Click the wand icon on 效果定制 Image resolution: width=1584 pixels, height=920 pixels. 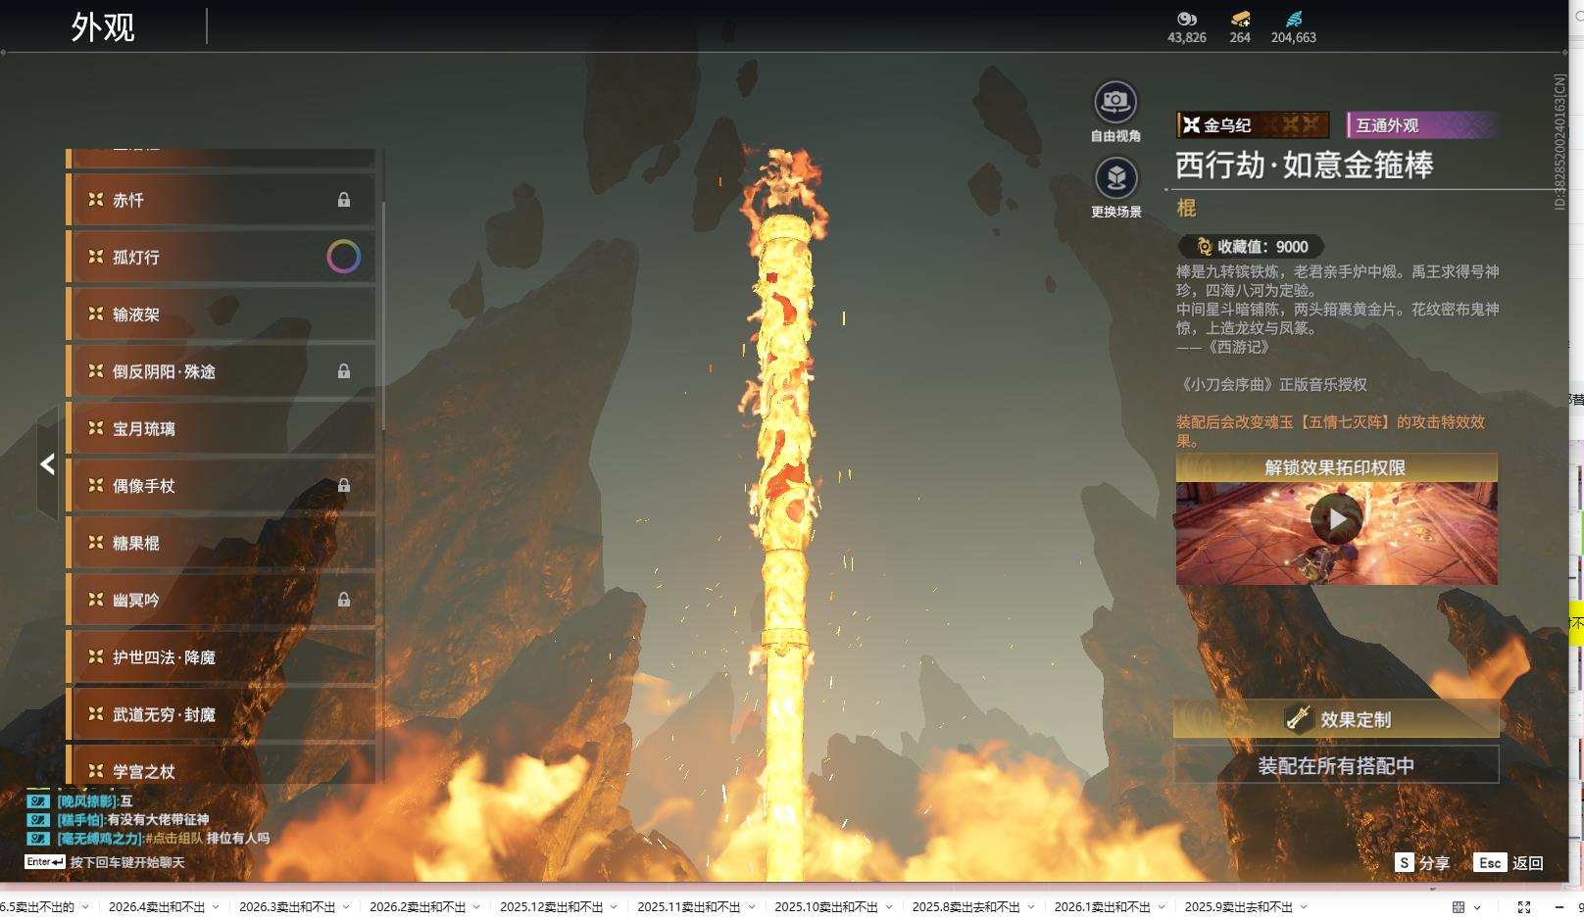click(x=1299, y=718)
